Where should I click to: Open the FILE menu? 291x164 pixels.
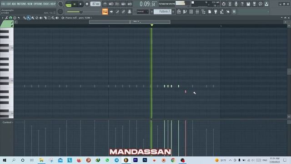(3, 4)
